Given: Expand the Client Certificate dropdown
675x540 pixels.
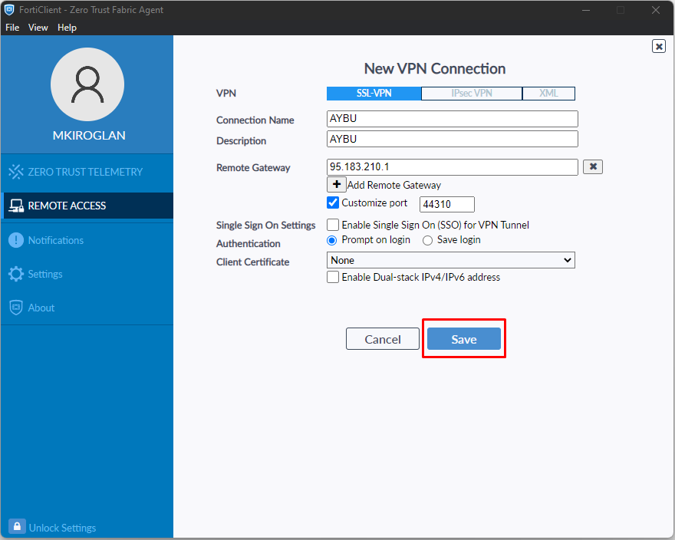Looking at the screenshot, I should click(451, 261).
